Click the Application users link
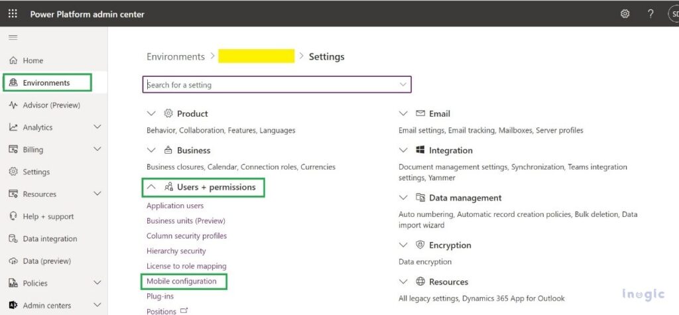Image resolution: width=679 pixels, height=315 pixels. [175, 206]
